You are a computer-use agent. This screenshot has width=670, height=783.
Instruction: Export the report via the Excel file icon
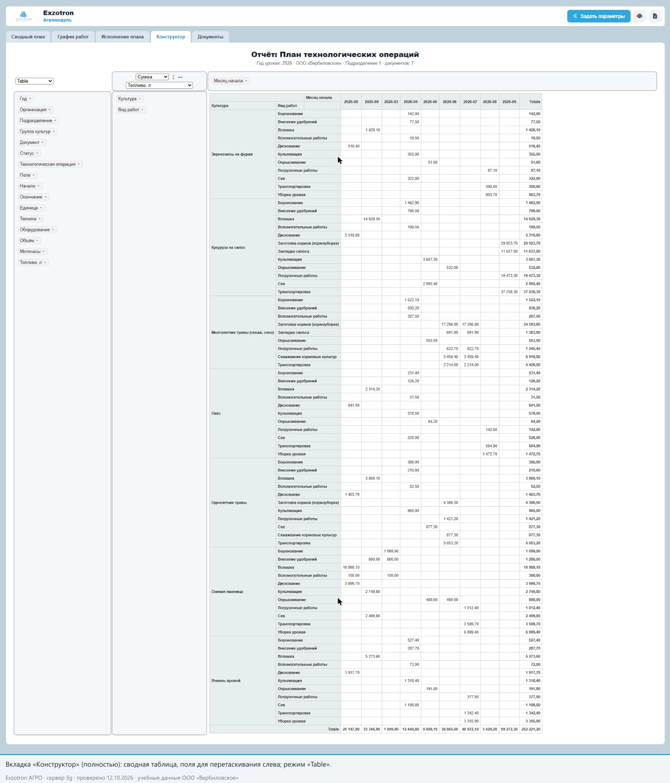point(655,16)
